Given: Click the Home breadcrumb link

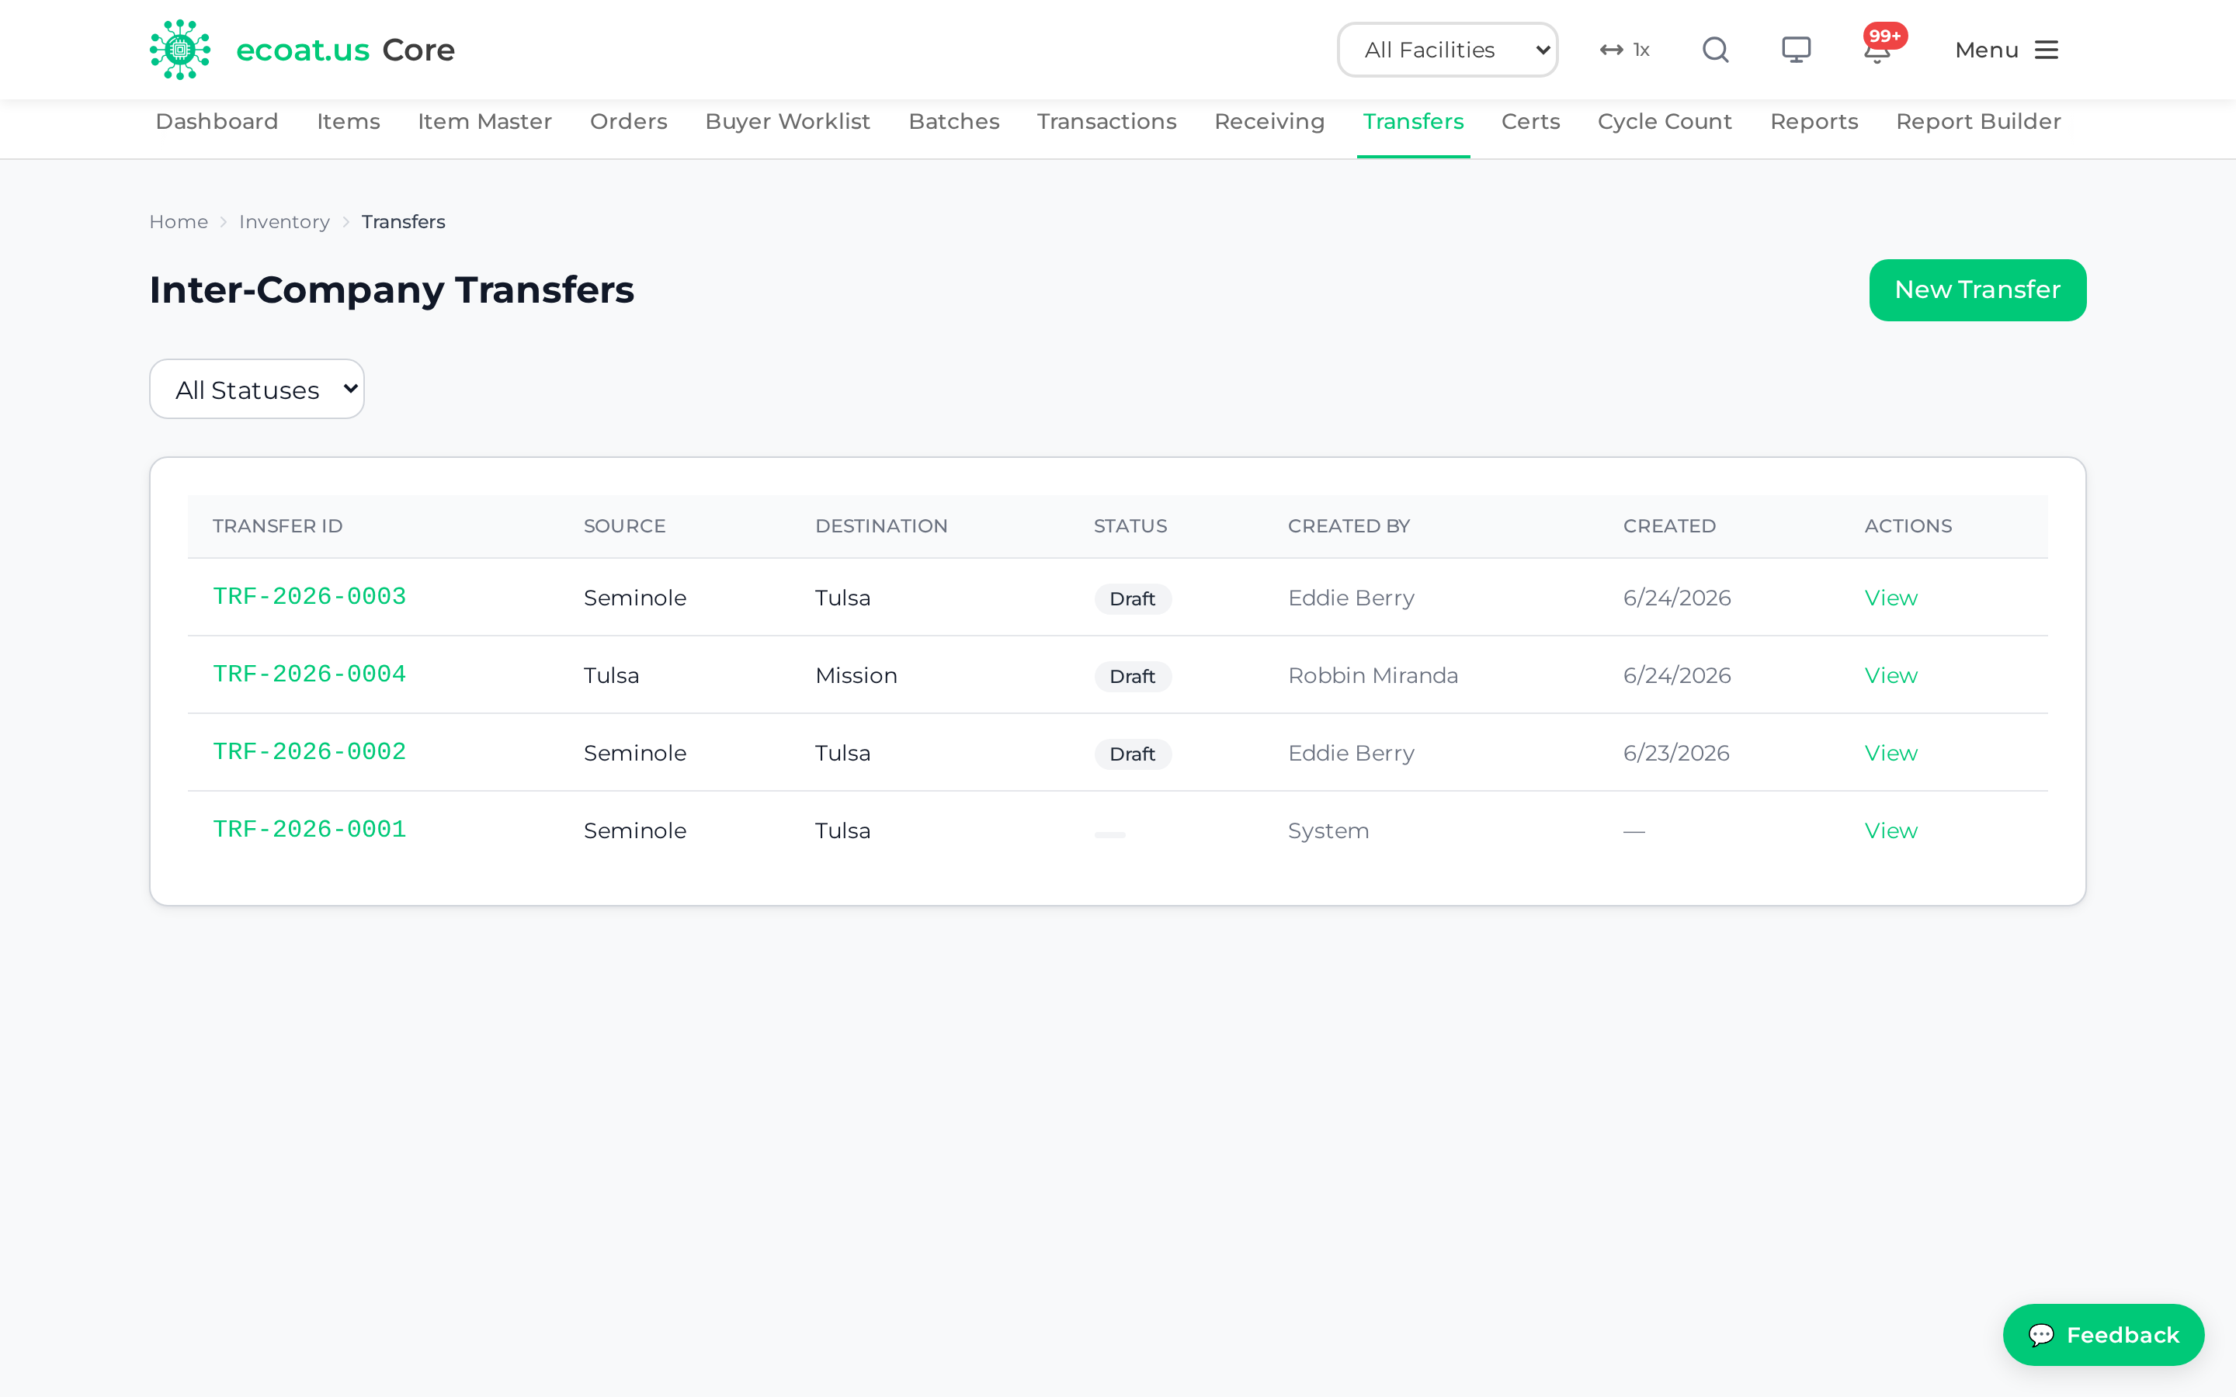Looking at the screenshot, I should pos(179,222).
